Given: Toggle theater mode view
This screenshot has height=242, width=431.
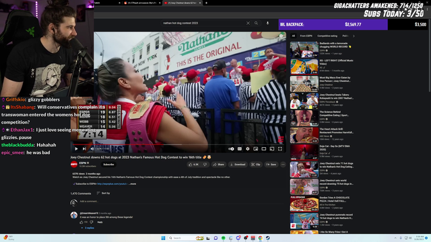Looking at the screenshot, I should coord(263,149).
